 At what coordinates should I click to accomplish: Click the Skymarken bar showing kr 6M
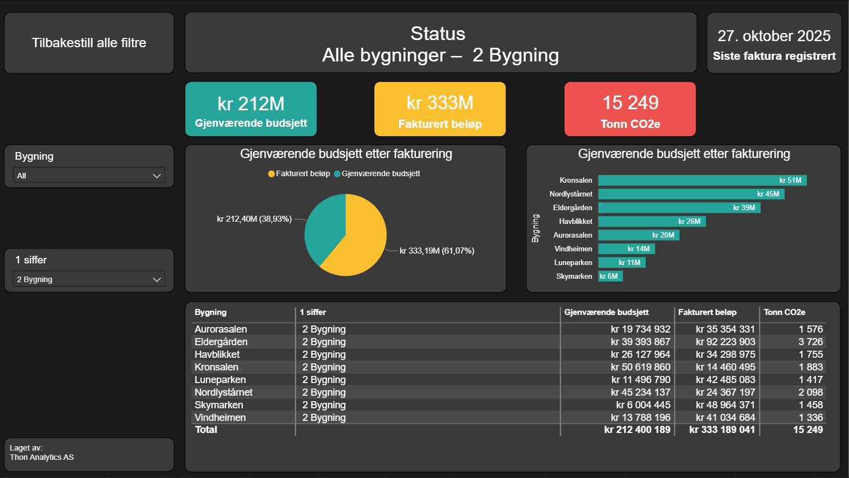pos(610,277)
